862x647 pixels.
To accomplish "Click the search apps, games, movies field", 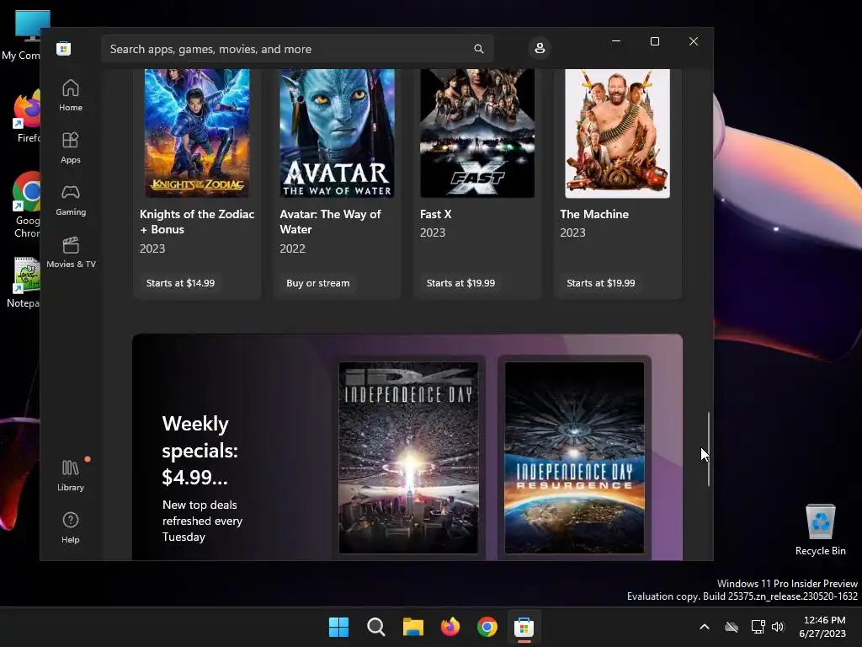I will point(297,49).
